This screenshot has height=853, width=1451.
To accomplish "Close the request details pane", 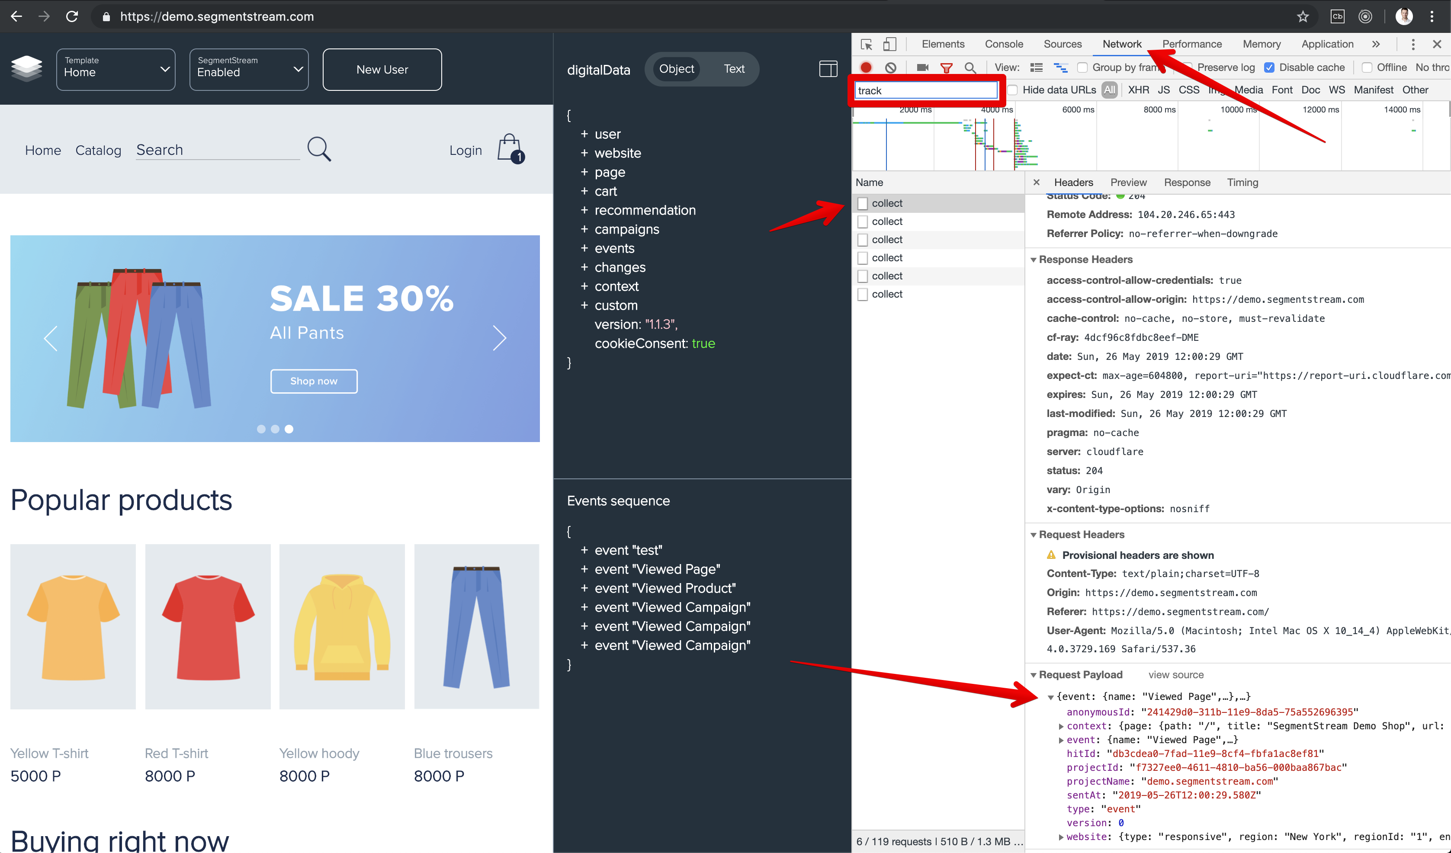I will (1037, 183).
